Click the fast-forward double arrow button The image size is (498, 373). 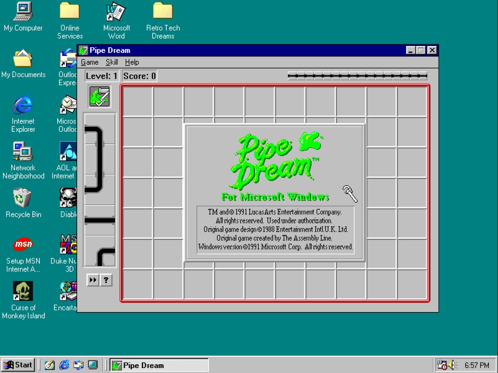click(93, 281)
